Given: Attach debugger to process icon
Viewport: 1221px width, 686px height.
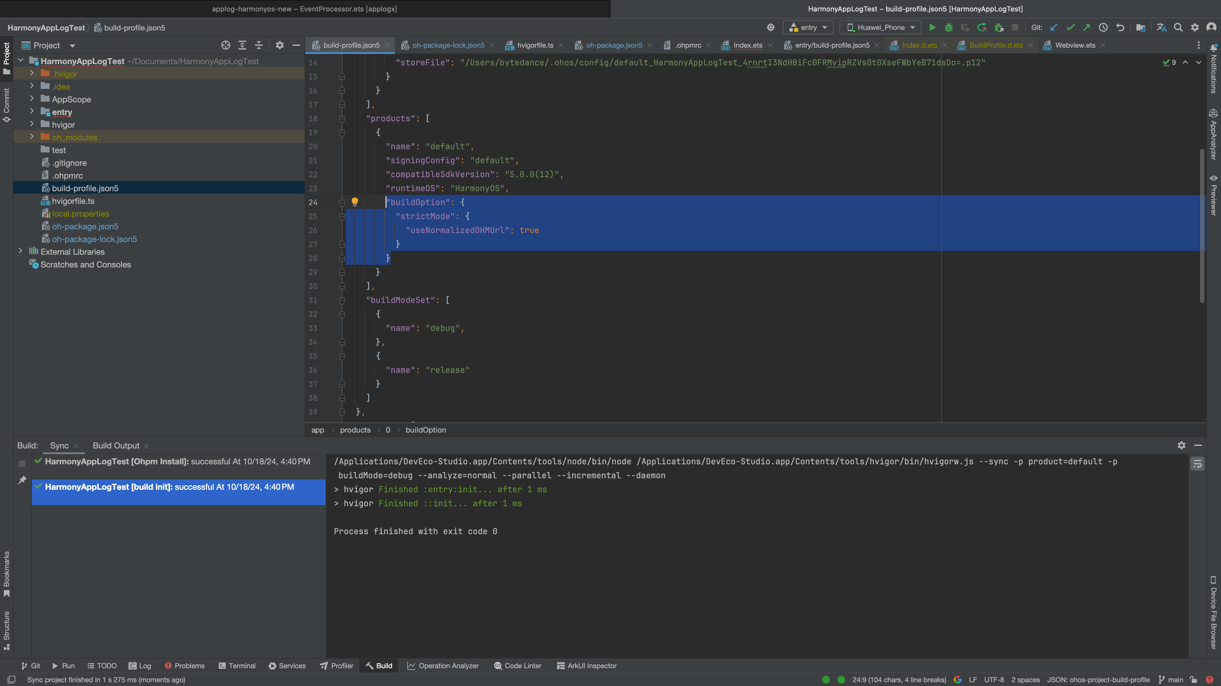Looking at the screenshot, I should pos(999,27).
